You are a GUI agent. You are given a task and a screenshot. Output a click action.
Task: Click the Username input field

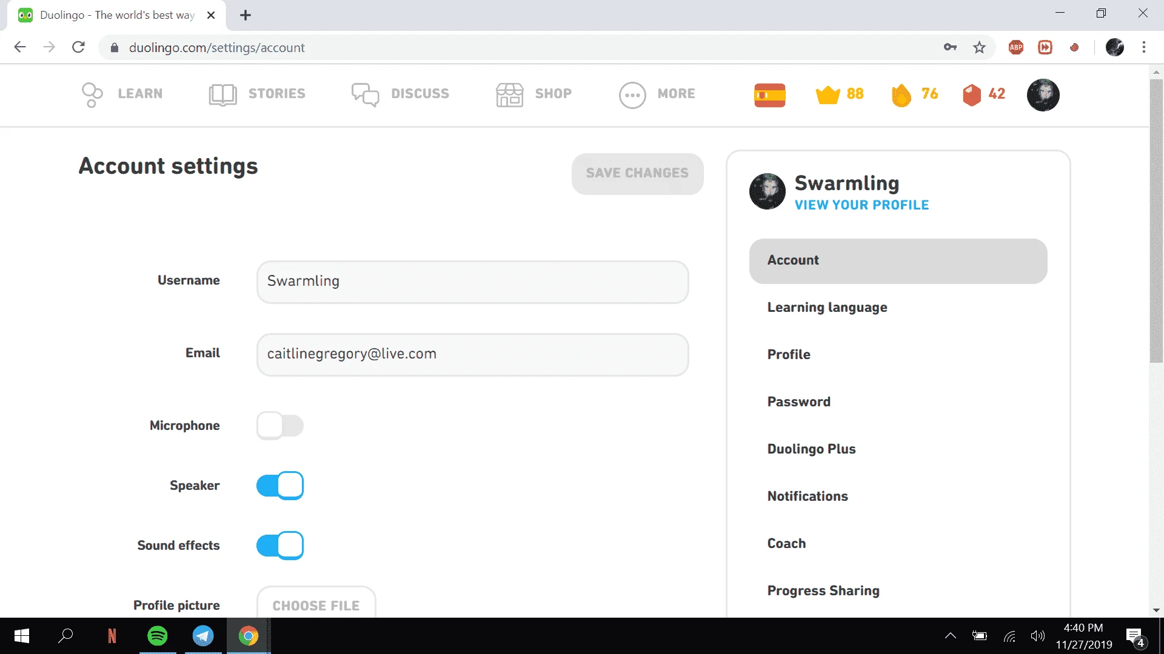click(473, 282)
